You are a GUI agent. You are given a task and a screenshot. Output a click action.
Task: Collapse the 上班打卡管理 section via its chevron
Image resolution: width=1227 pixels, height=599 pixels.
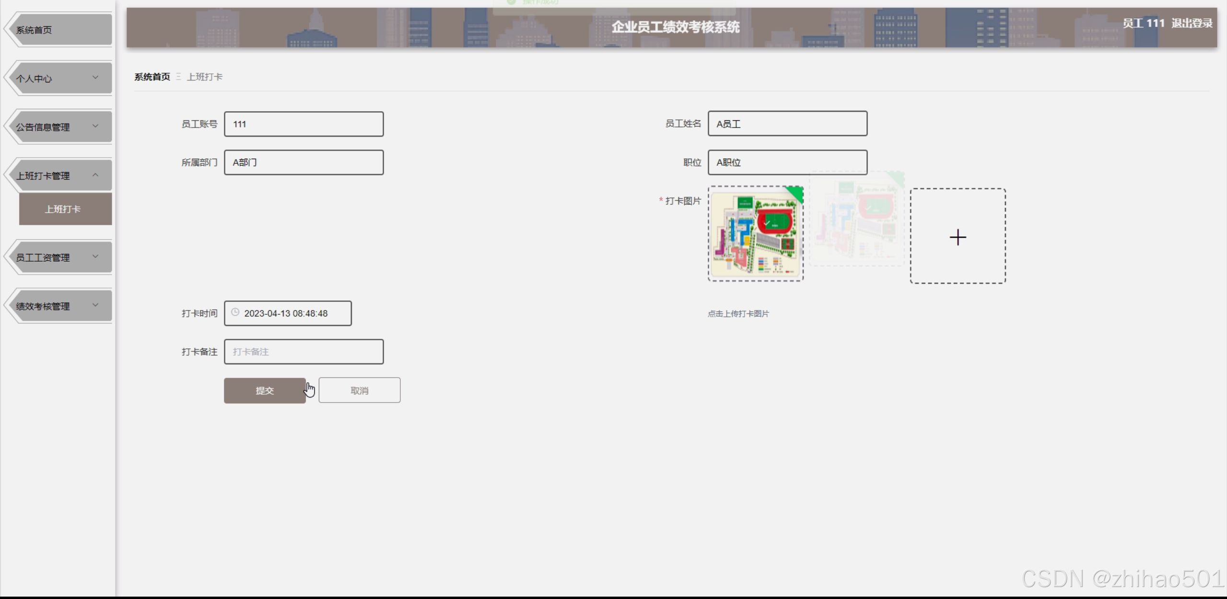point(95,174)
